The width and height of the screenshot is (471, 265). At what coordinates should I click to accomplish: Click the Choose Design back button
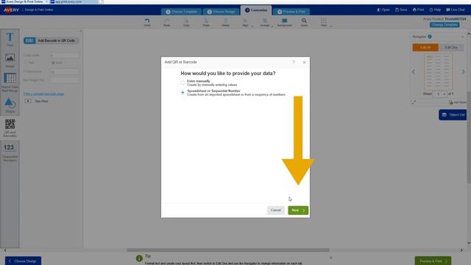tap(23, 261)
